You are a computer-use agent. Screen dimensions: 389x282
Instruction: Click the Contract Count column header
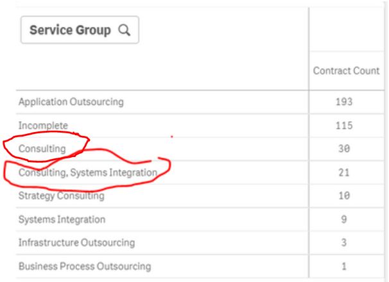[x=346, y=70]
